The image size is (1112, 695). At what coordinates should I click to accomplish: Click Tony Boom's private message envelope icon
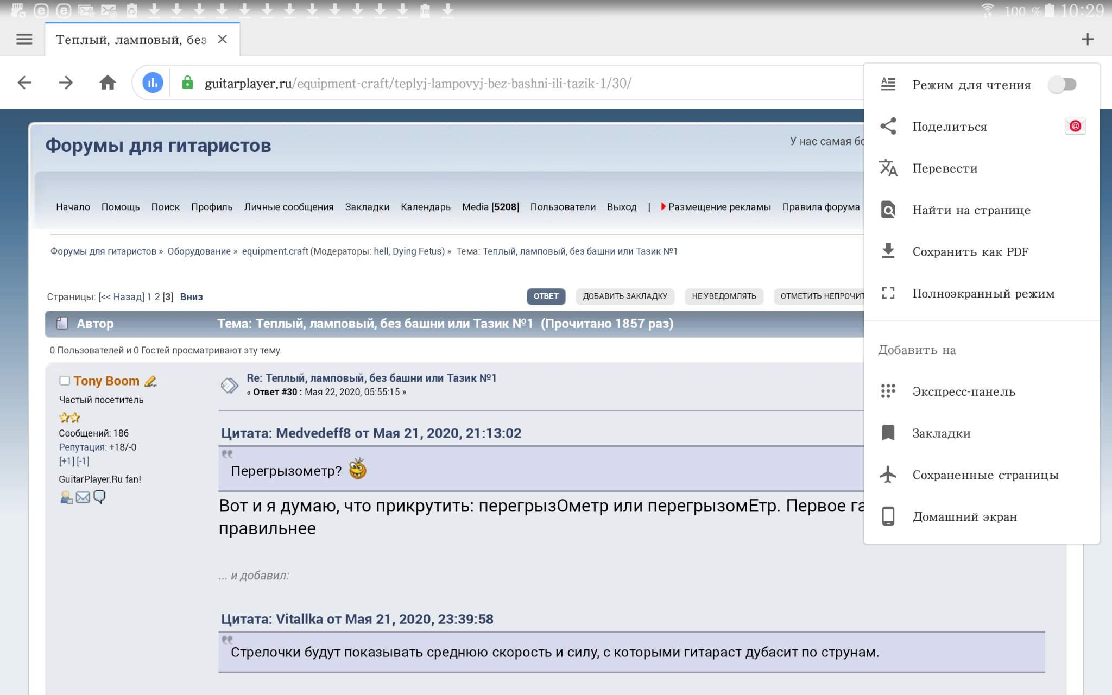pyautogui.click(x=83, y=497)
